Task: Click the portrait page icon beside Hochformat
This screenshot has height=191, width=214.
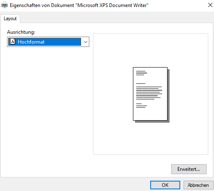Action: pos(13,42)
